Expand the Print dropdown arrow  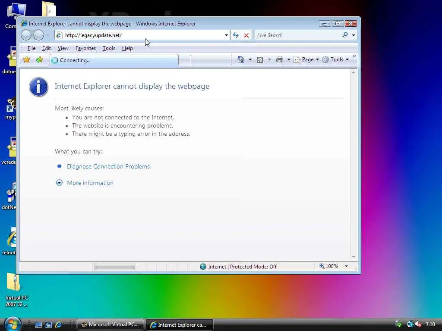point(289,59)
